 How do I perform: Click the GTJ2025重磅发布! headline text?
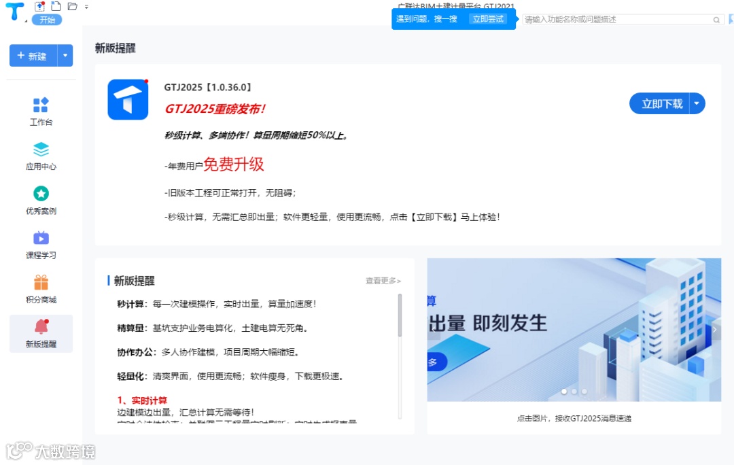click(x=215, y=109)
